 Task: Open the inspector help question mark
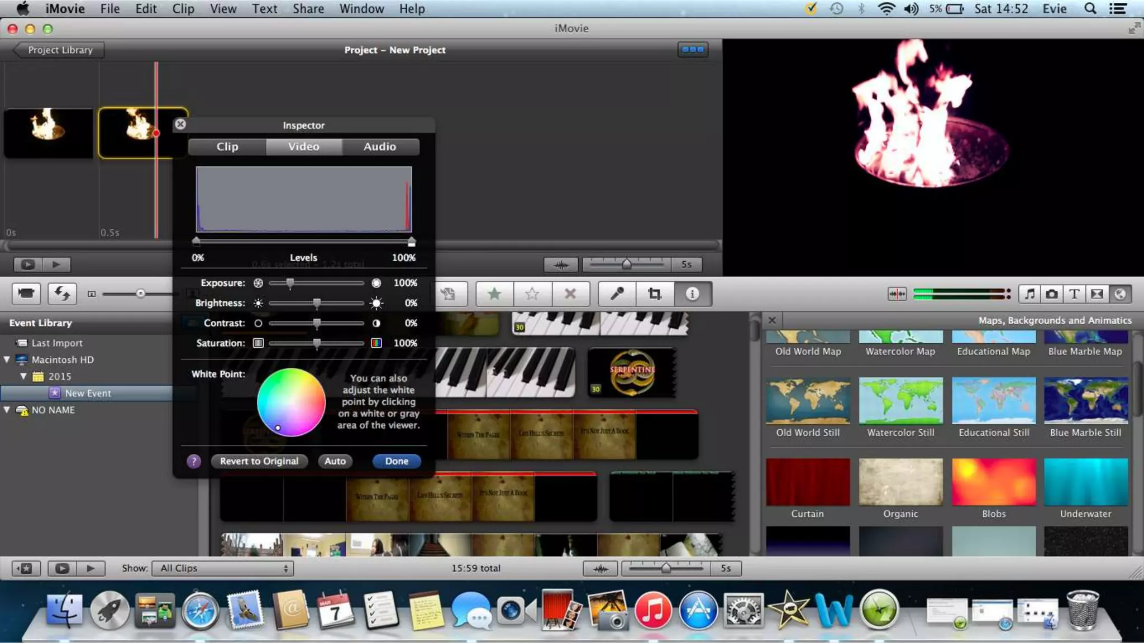(x=193, y=461)
